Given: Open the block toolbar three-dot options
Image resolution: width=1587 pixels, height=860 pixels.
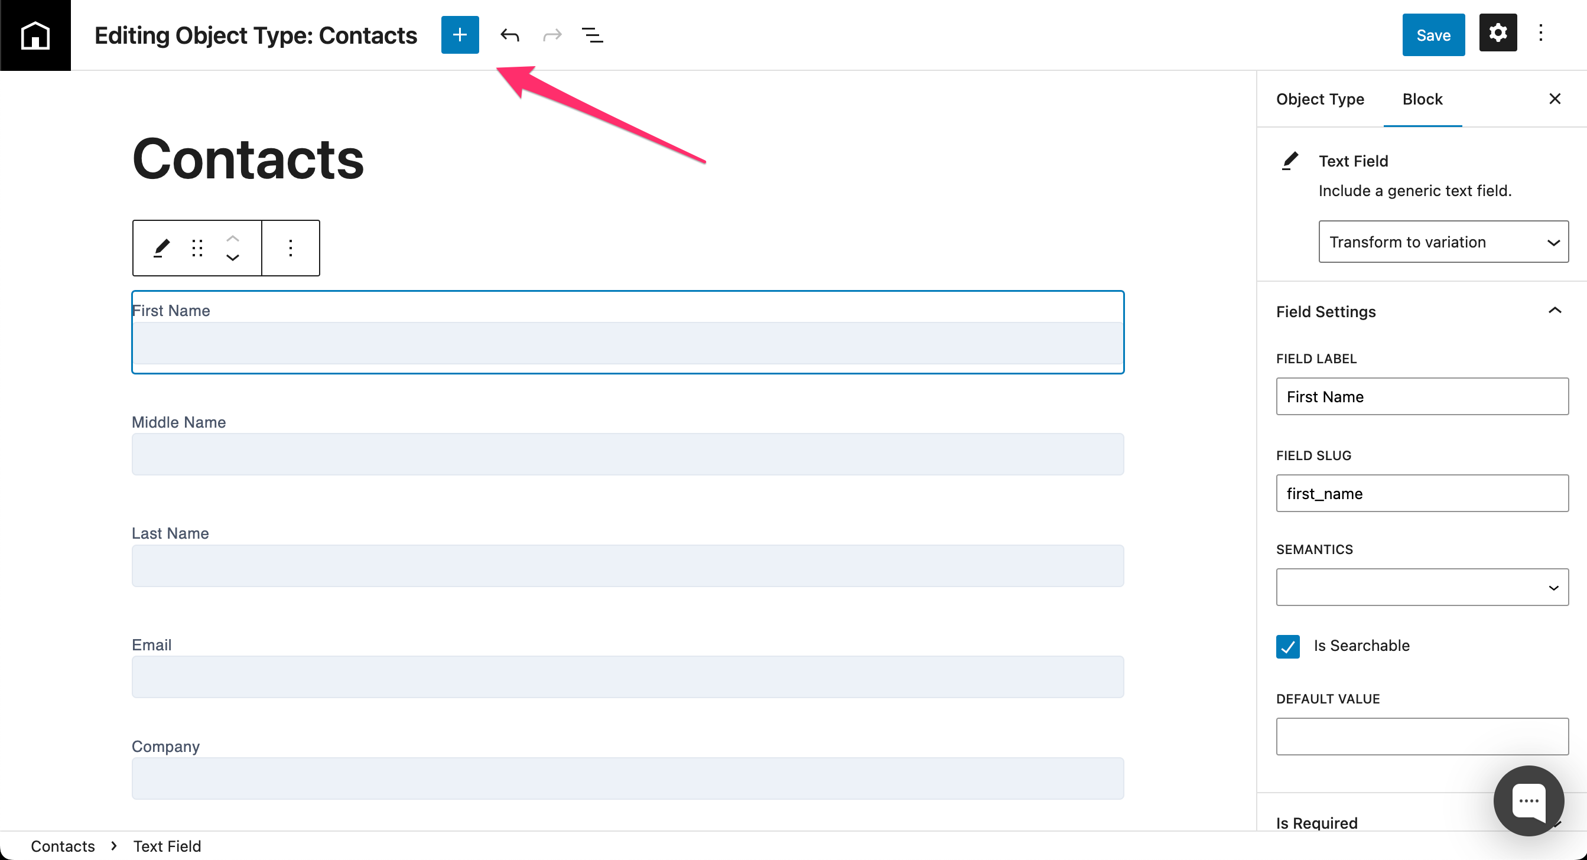Looking at the screenshot, I should click(x=290, y=247).
